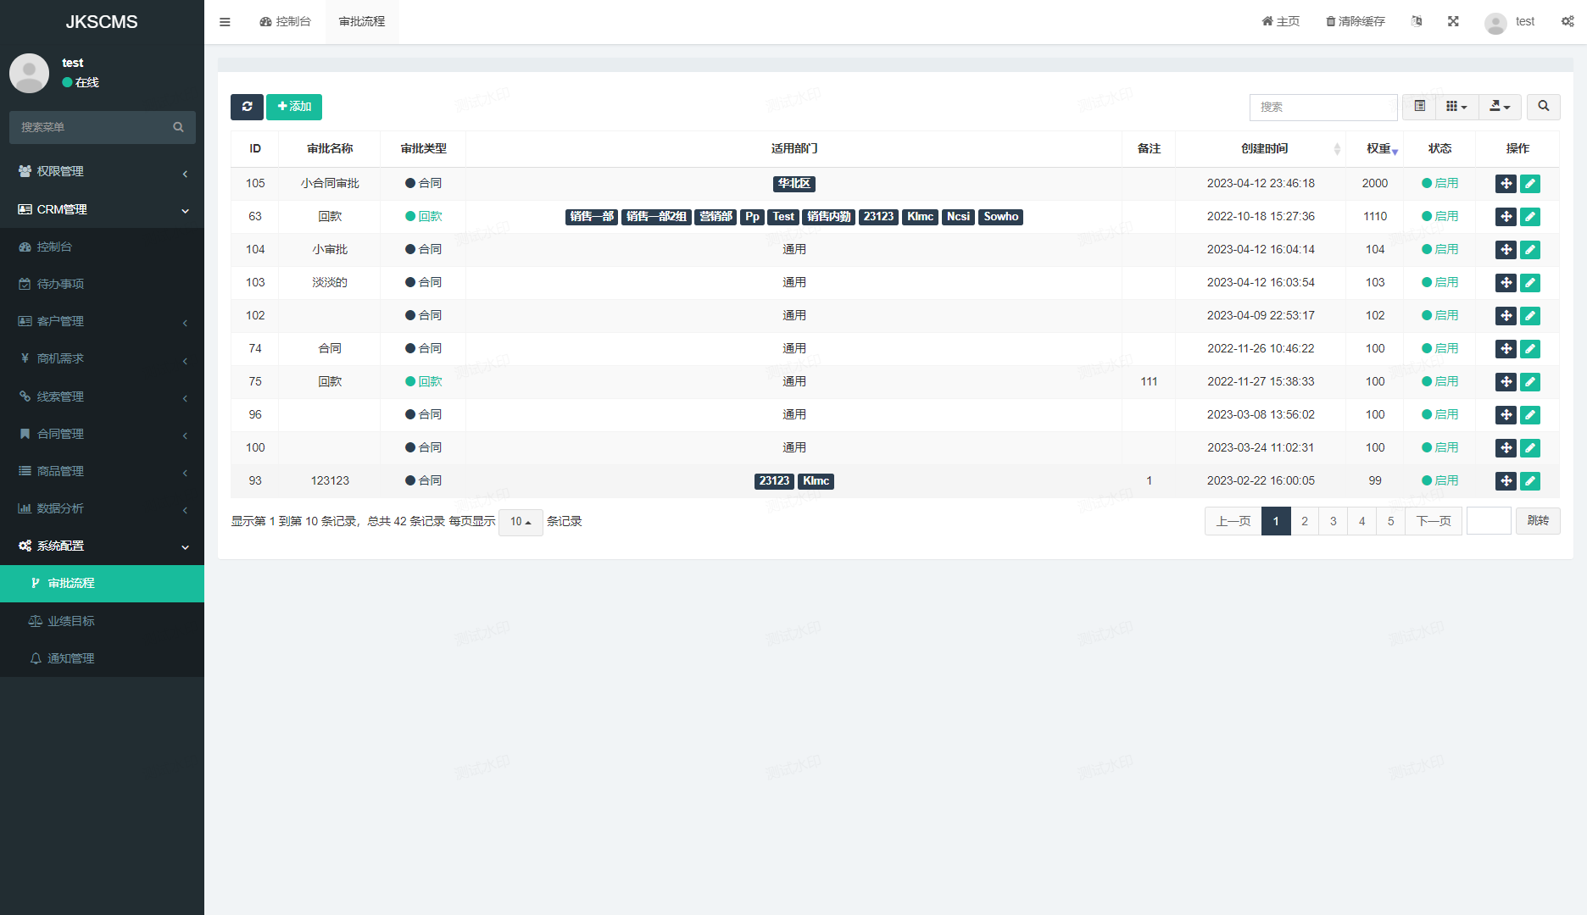Edit row 100 entry

click(1530, 448)
